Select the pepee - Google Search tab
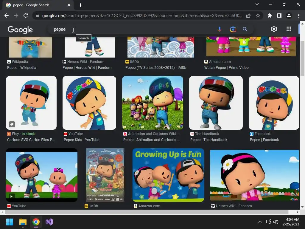This screenshot has height=229, width=305. click(x=38, y=5)
